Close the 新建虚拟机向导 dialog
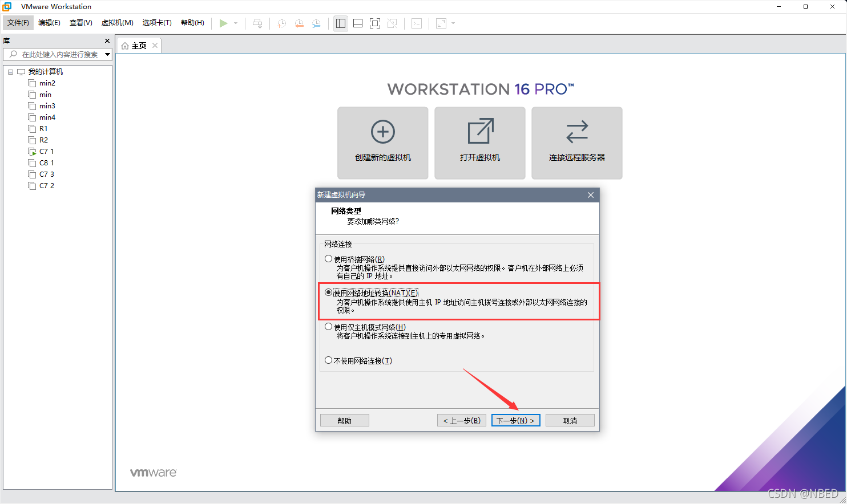847x504 pixels. pos(591,195)
